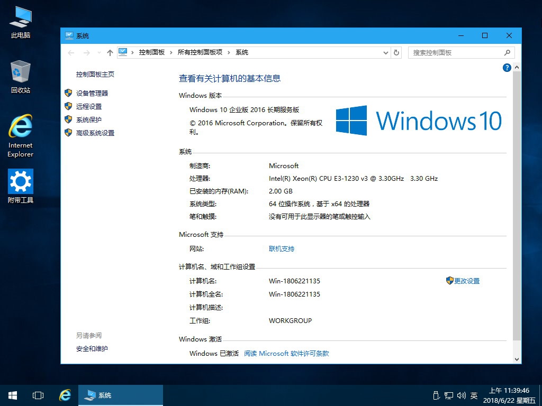Open 远程设置 link
Screen dimensions: 542x406
coord(89,106)
